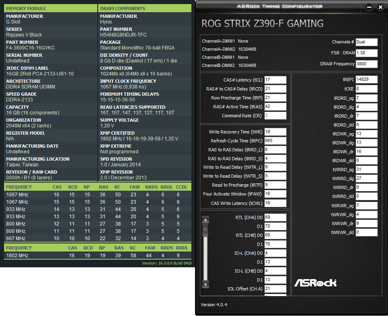Select the CAS Write Latency (tCWL) field

tap(275, 203)
